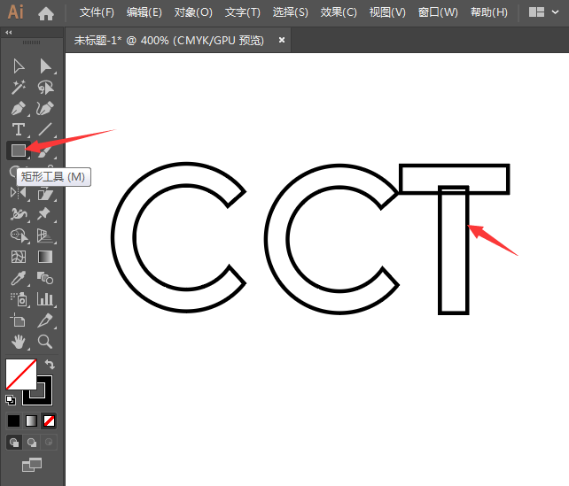This screenshot has height=486, width=569.
Task: Select the Column Graph tool
Action: [45, 299]
